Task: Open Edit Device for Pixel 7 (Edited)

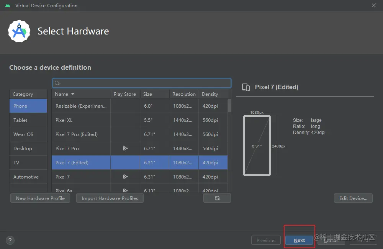Action: [353, 198]
